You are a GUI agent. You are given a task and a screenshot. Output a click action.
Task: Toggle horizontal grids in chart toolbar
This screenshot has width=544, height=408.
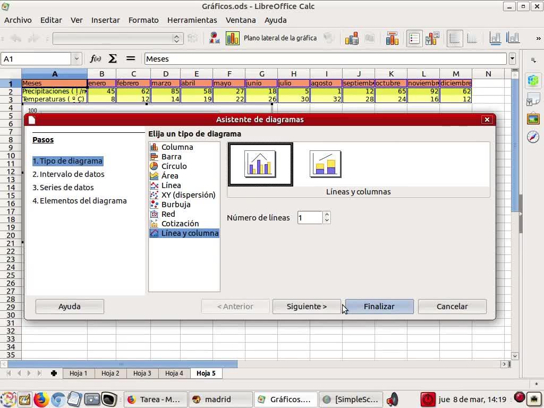point(455,38)
